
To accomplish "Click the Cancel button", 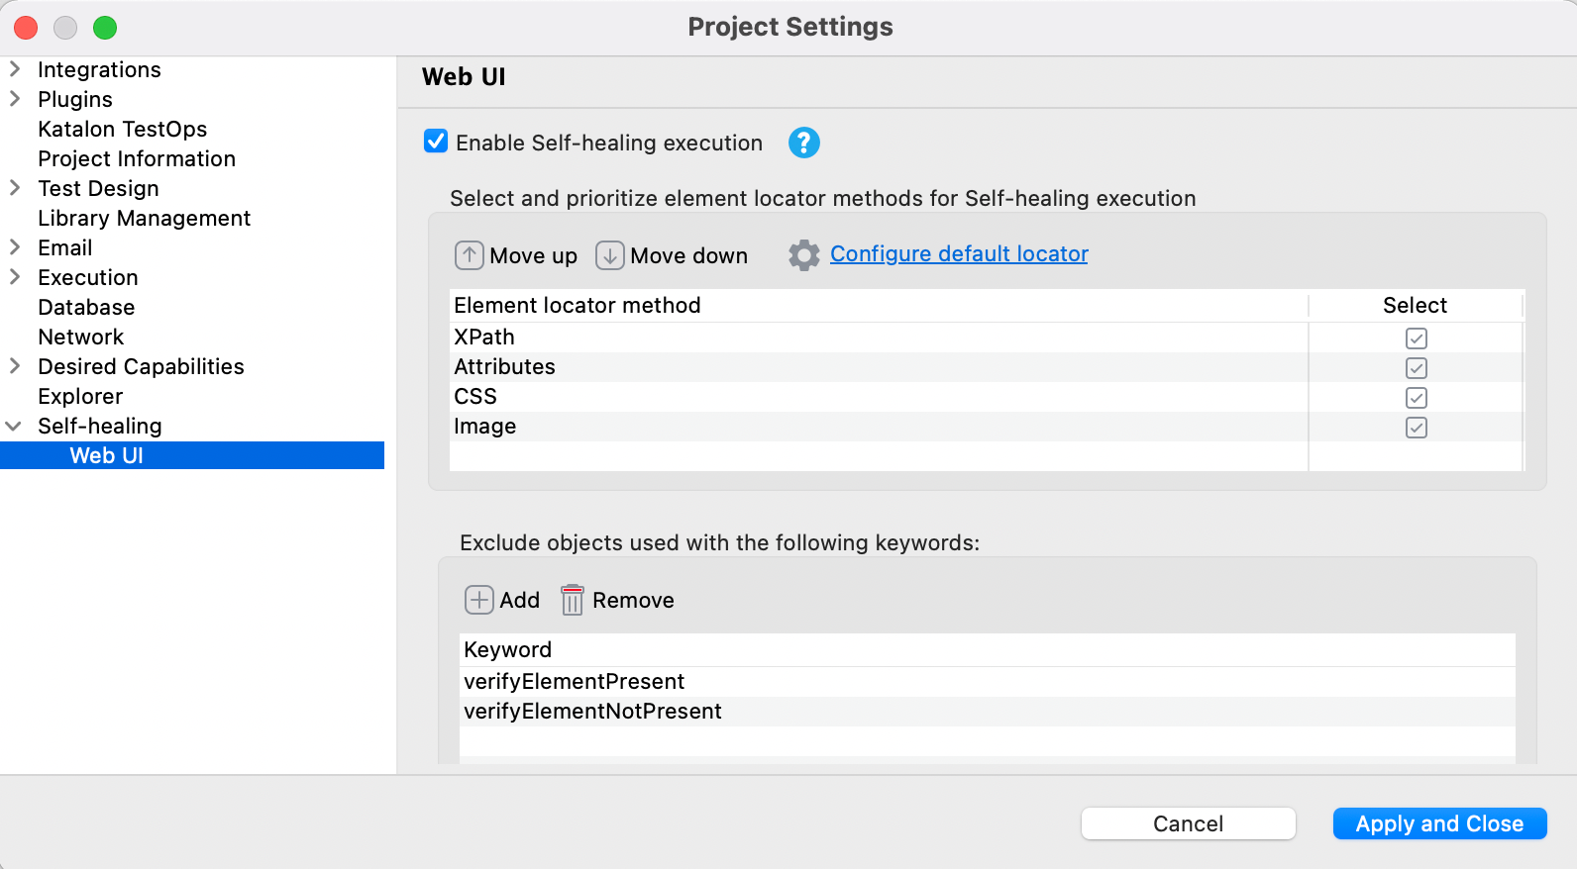I will [x=1189, y=823].
